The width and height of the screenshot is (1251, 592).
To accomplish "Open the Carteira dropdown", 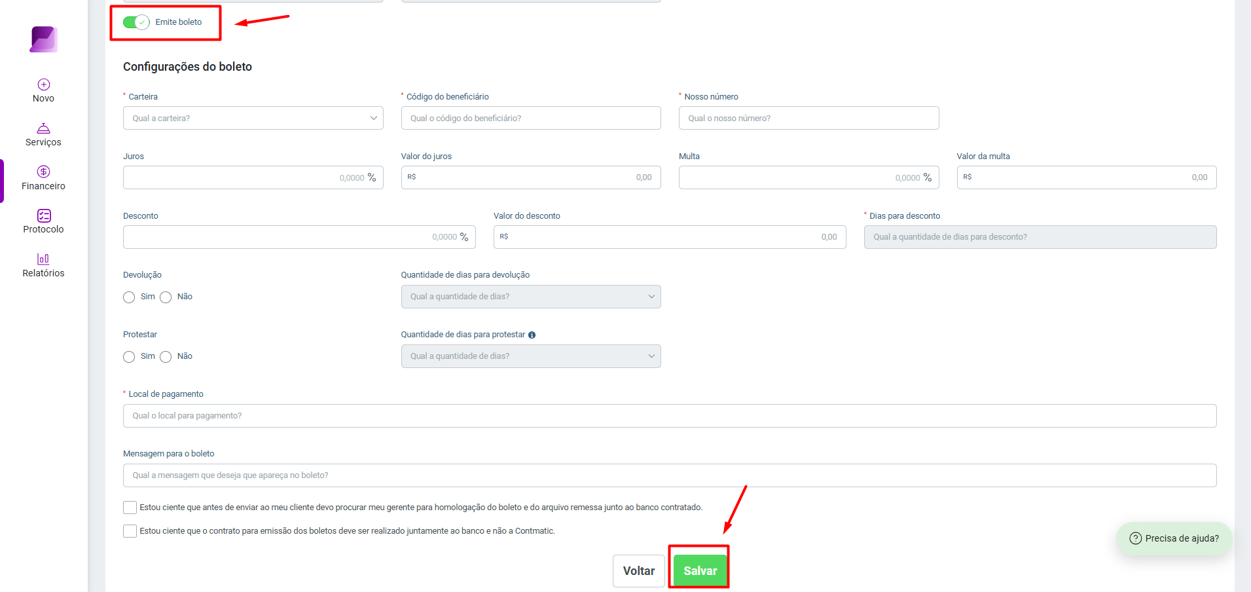I will click(253, 118).
